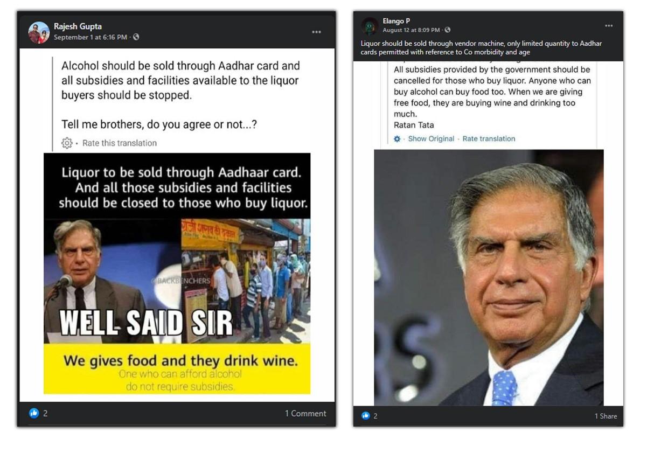The height and width of the screenshot is (453, 647).
Task: Open the WELL SAID SIR meme image
Action: (177, 273)
